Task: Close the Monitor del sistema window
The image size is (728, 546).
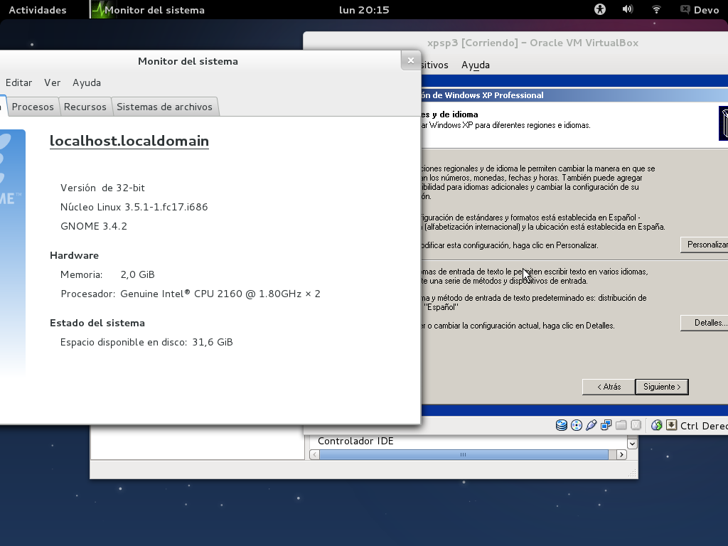Action: coord(410,60)
